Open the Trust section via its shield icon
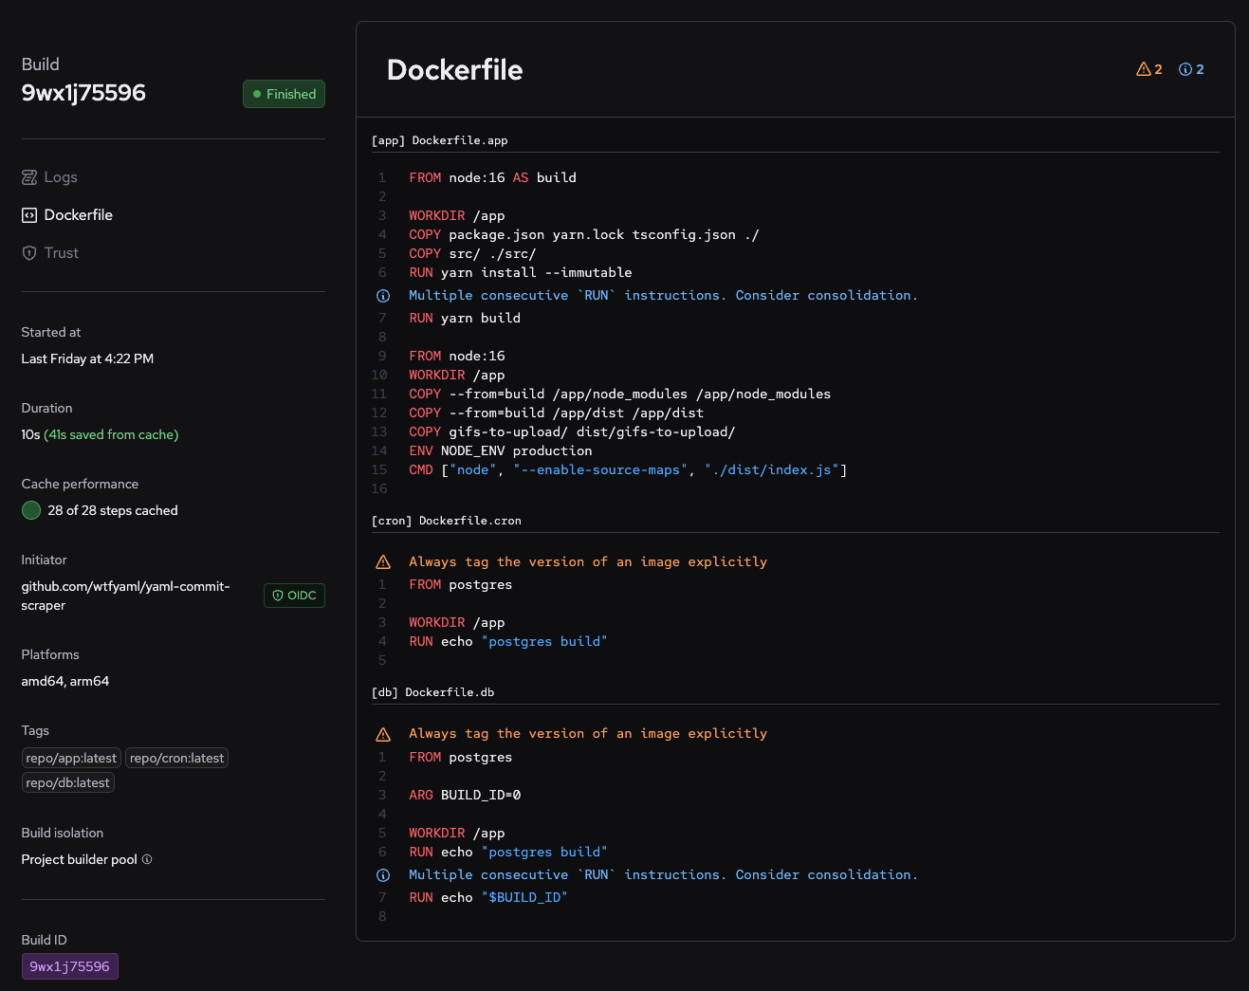 coord(28,252)
